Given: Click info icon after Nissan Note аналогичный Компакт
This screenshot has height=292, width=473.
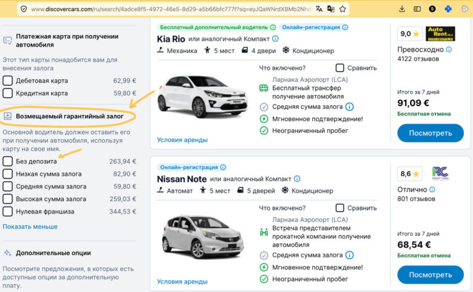Looking at the screenshot, I should pos(297,179).
